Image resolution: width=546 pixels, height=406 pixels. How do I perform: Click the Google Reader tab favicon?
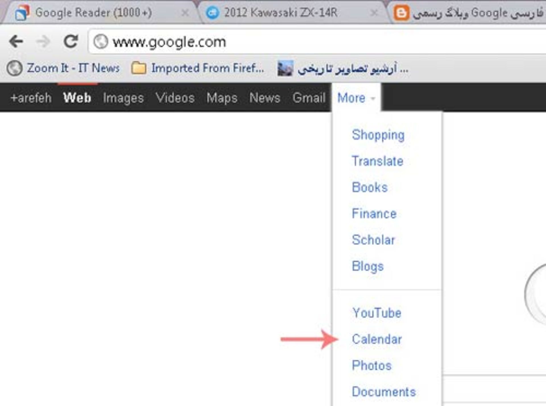click(x=22, y=13)
